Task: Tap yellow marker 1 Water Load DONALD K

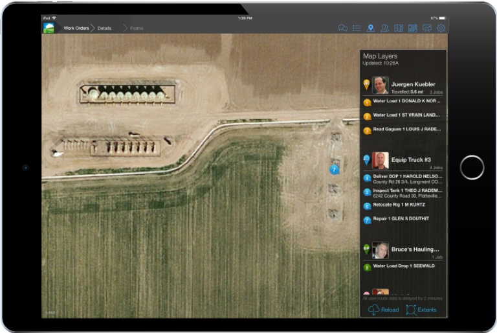Action: point(367,102)
